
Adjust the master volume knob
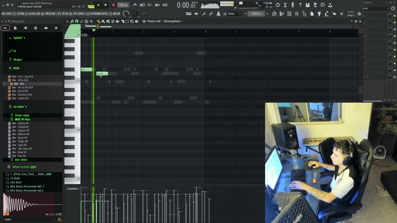tap(126, 14)
